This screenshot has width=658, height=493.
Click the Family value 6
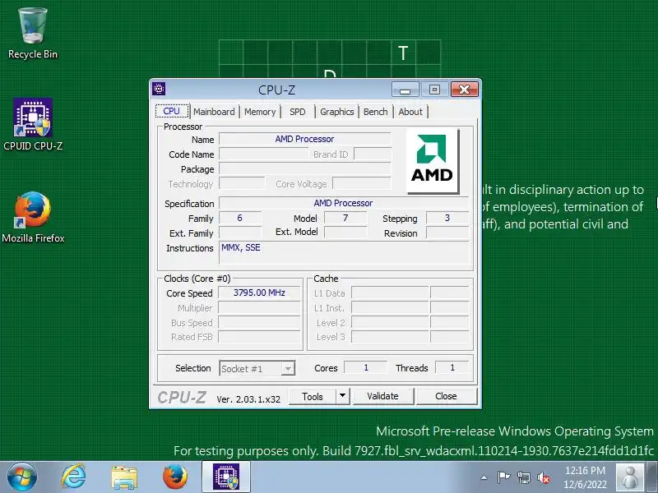pos(240,218)
